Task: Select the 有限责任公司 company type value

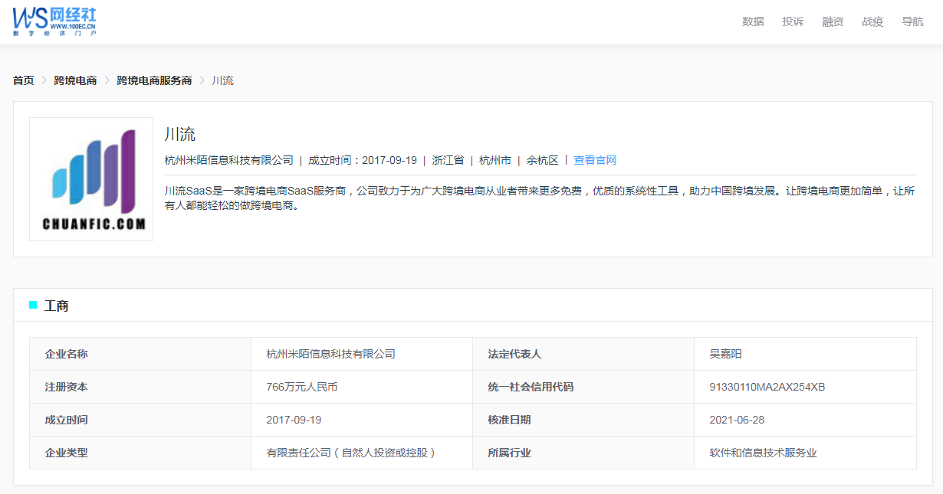Action: 351,453
